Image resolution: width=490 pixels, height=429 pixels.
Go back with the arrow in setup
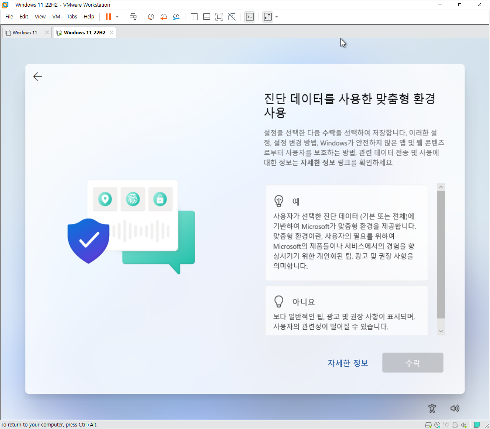tap(38, 77)
